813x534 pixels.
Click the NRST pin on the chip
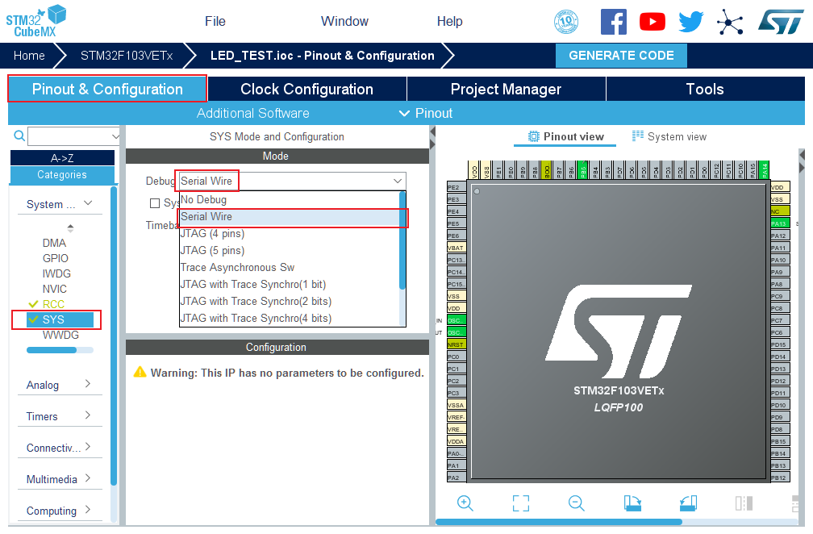457,344
